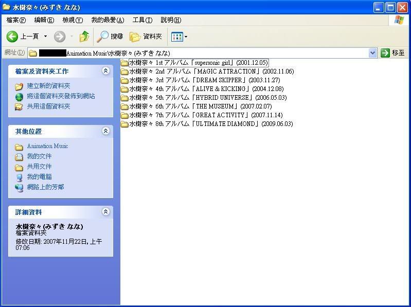This screenshot has width=411, height=307.
Task: Open the Search (搜尋) magnifier tool
Action: [x=103, y=37]
